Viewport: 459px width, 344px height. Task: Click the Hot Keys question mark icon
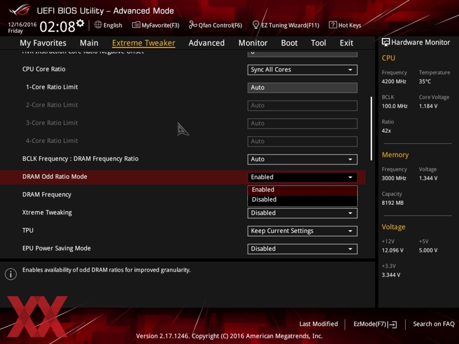click(x=333, y=25)
